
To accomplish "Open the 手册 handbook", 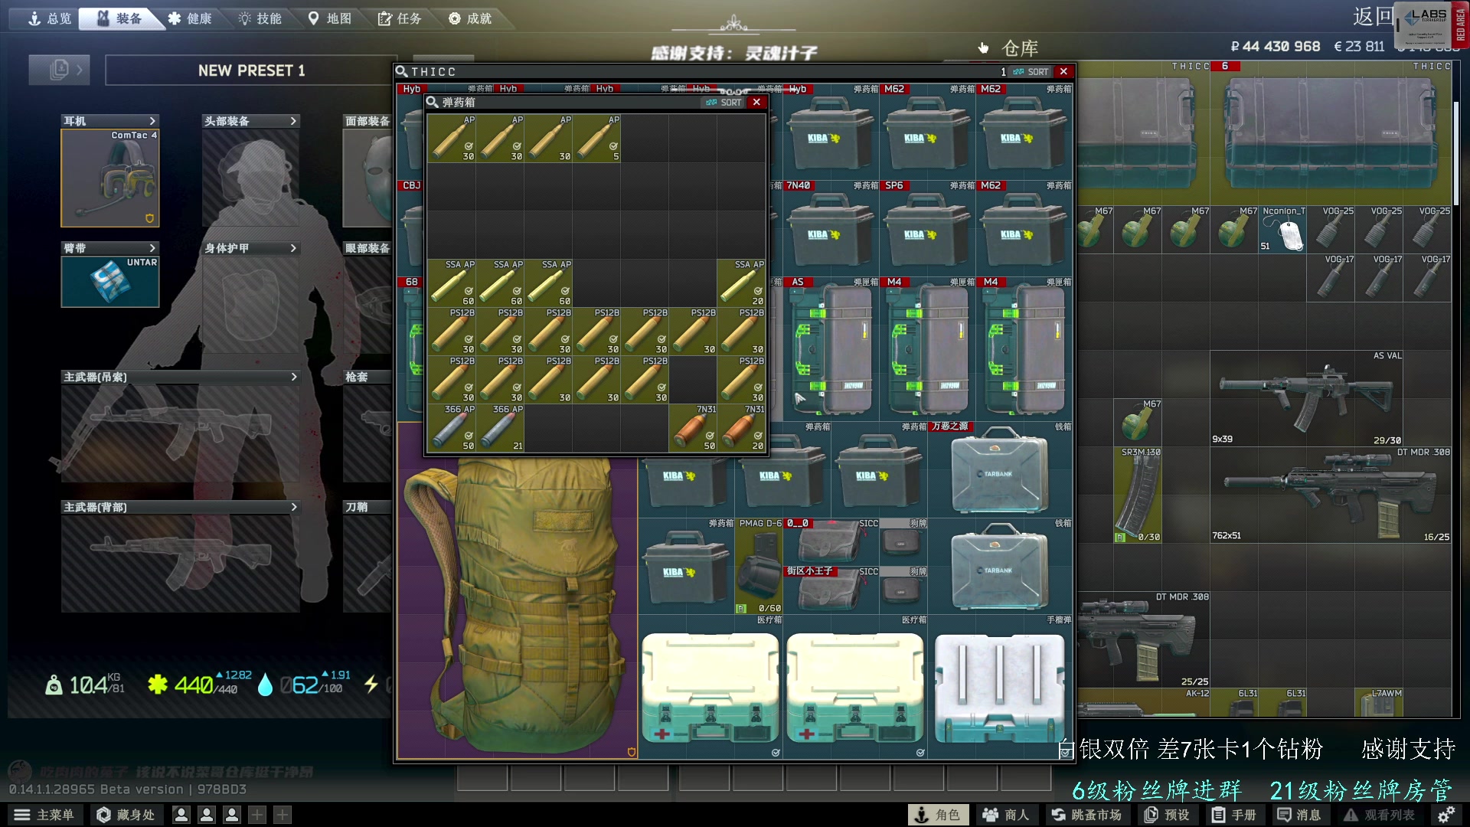I will pyautogui.click(x=1234, y=815).
